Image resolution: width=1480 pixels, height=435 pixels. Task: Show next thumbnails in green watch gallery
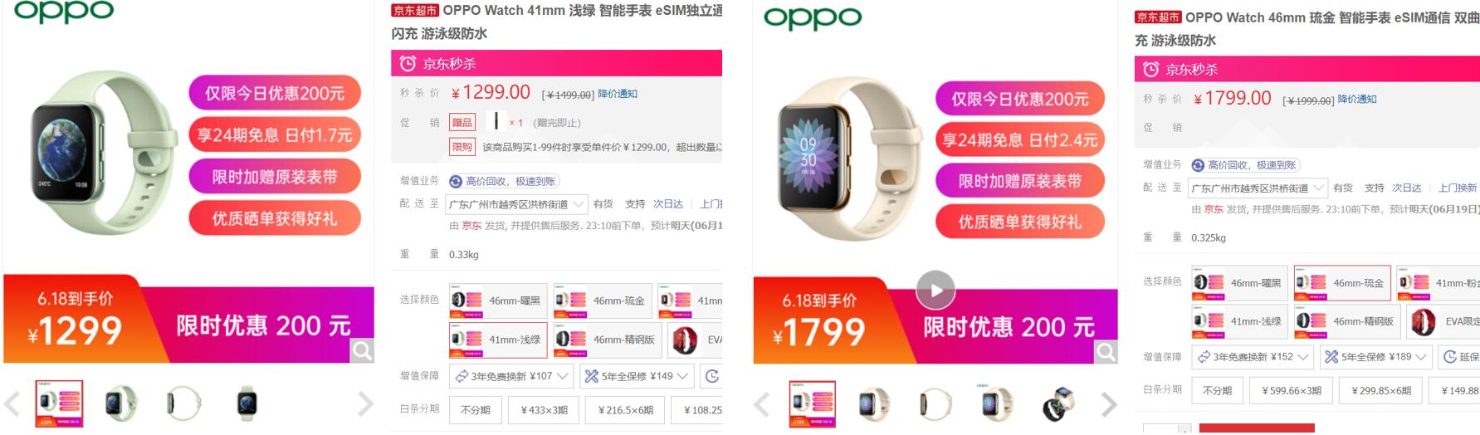tap(365, 404)
